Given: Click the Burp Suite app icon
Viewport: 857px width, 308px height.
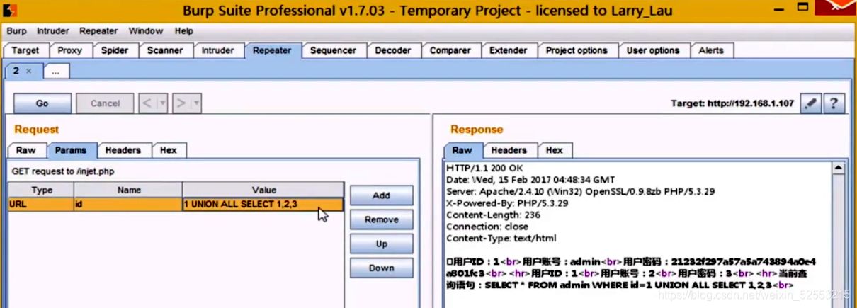Looking at the screenshot, I should point(9,10).
